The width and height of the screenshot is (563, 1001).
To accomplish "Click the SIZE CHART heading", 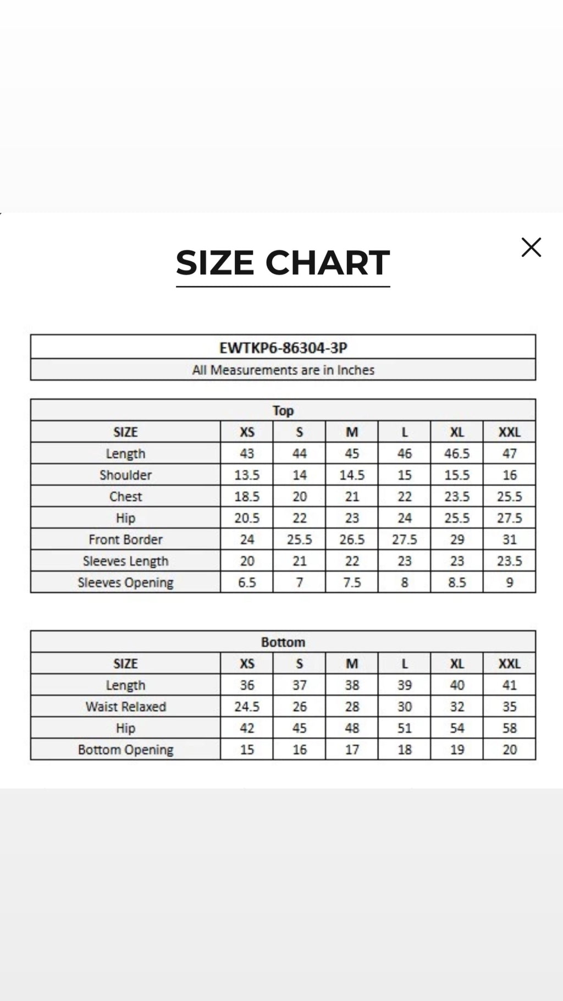I will [x=283, y=262].
